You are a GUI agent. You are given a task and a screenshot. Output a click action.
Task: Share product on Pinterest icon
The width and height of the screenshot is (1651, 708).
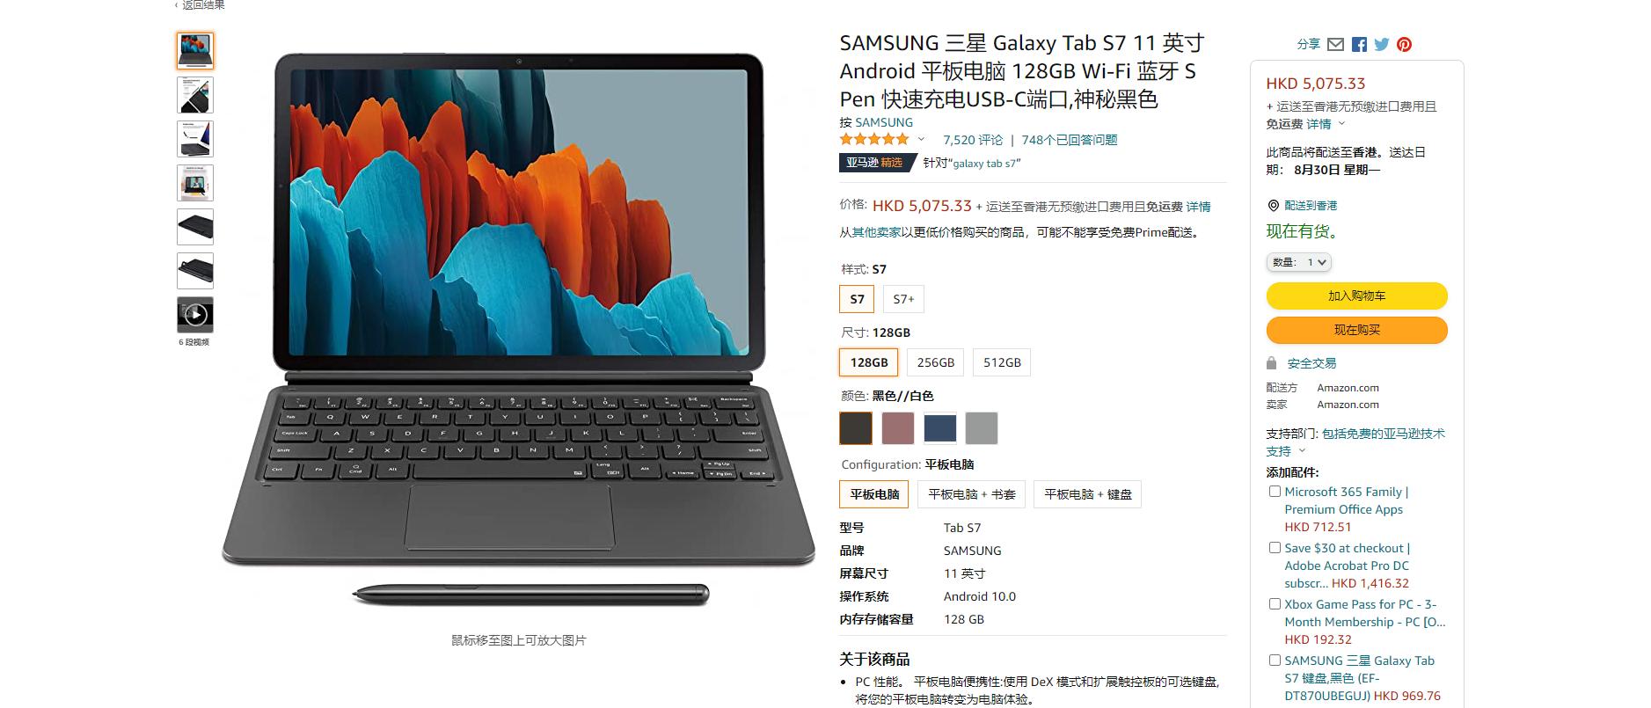pos(1405,44)
